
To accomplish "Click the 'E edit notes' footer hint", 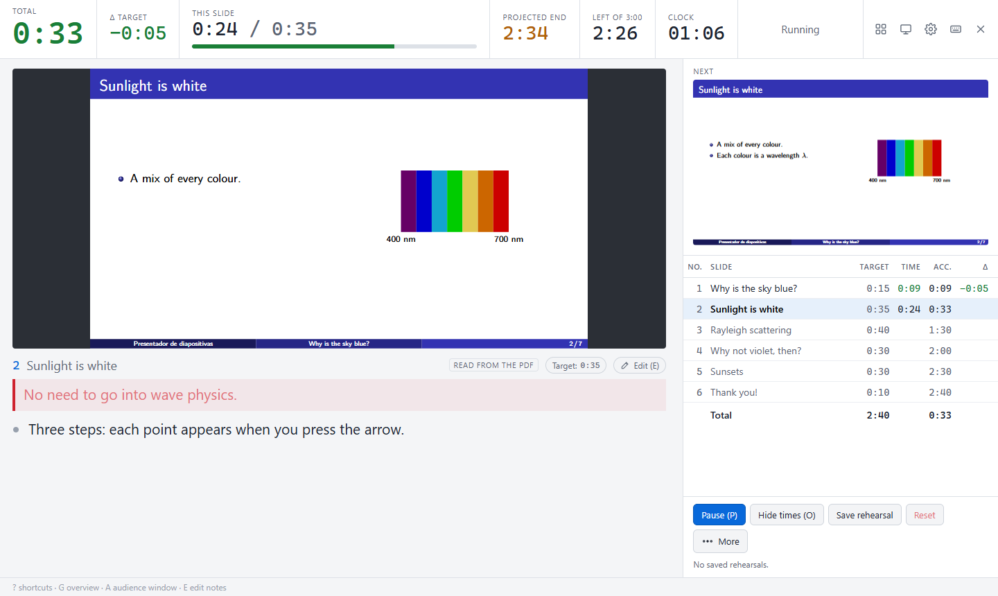I will tap(205, 588).
